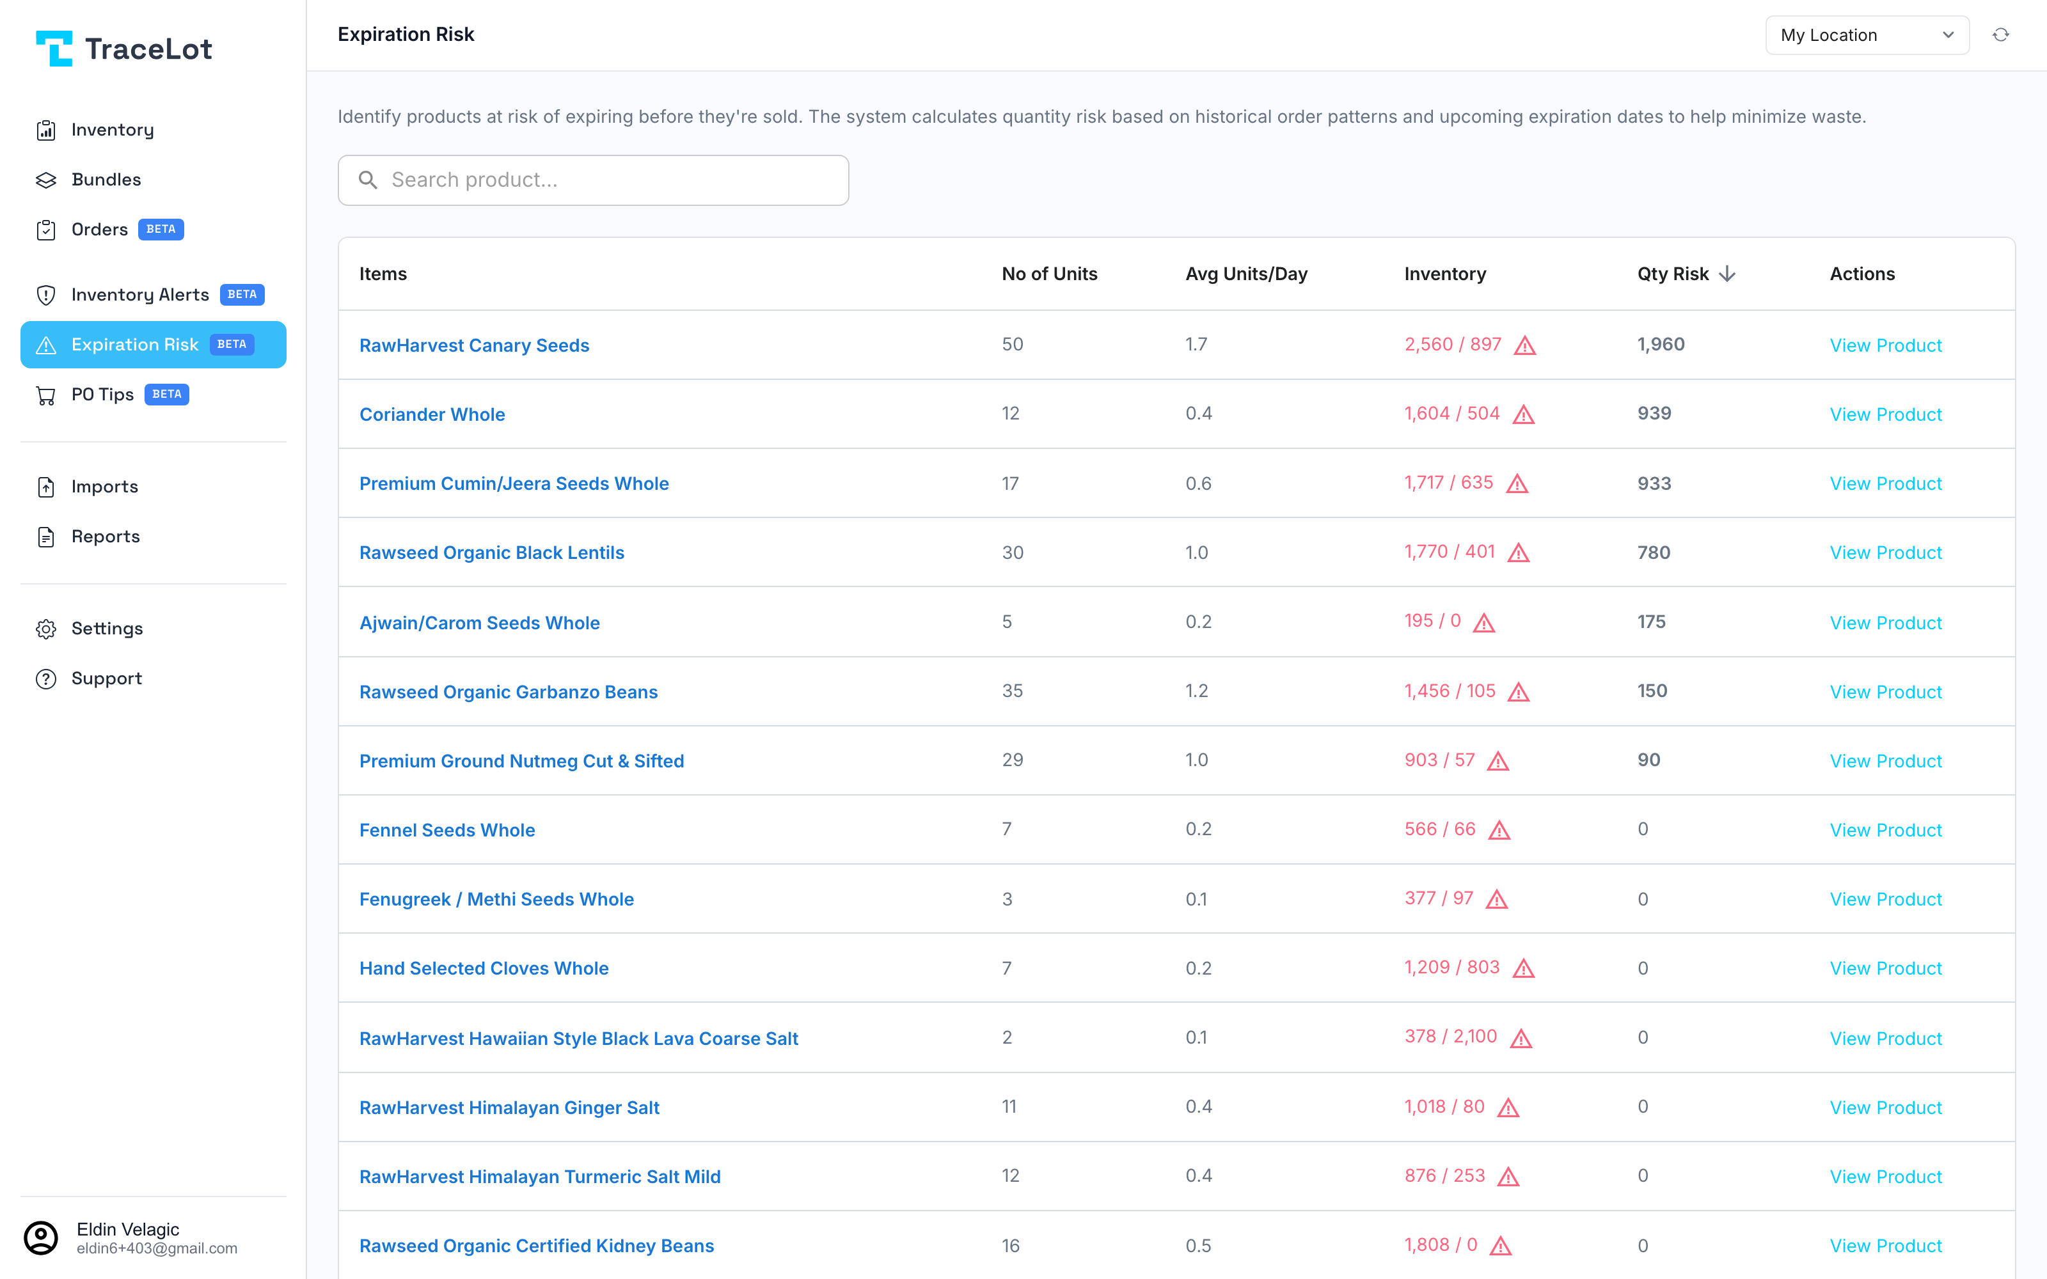Screen dimensions: 2047x1279
Task: Open the Ajwain/Carom Seeds Whole item link
Action: (x=478, y=624)
